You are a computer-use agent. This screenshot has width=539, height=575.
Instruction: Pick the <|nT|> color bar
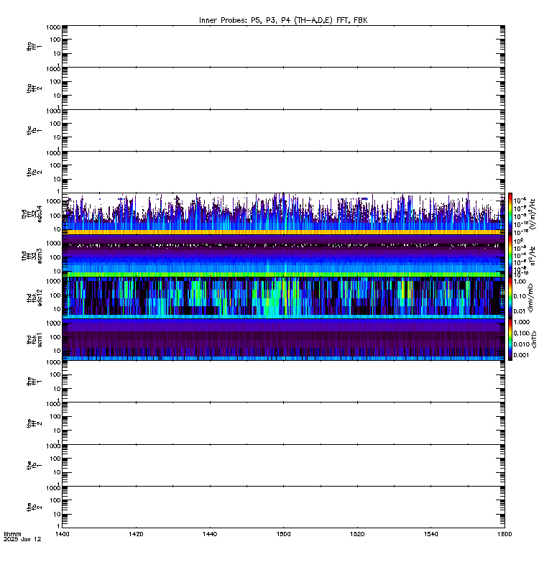pyautogui.click(x=510, y=339)
